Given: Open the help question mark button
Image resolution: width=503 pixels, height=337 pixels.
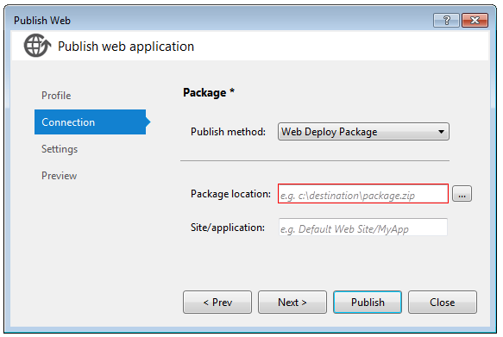Looking at the screenshot, I should tap(446, 21).
